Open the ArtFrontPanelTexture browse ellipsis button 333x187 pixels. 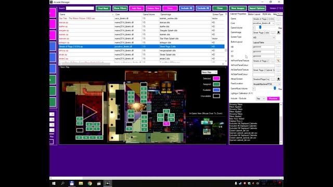coord(273,61)
